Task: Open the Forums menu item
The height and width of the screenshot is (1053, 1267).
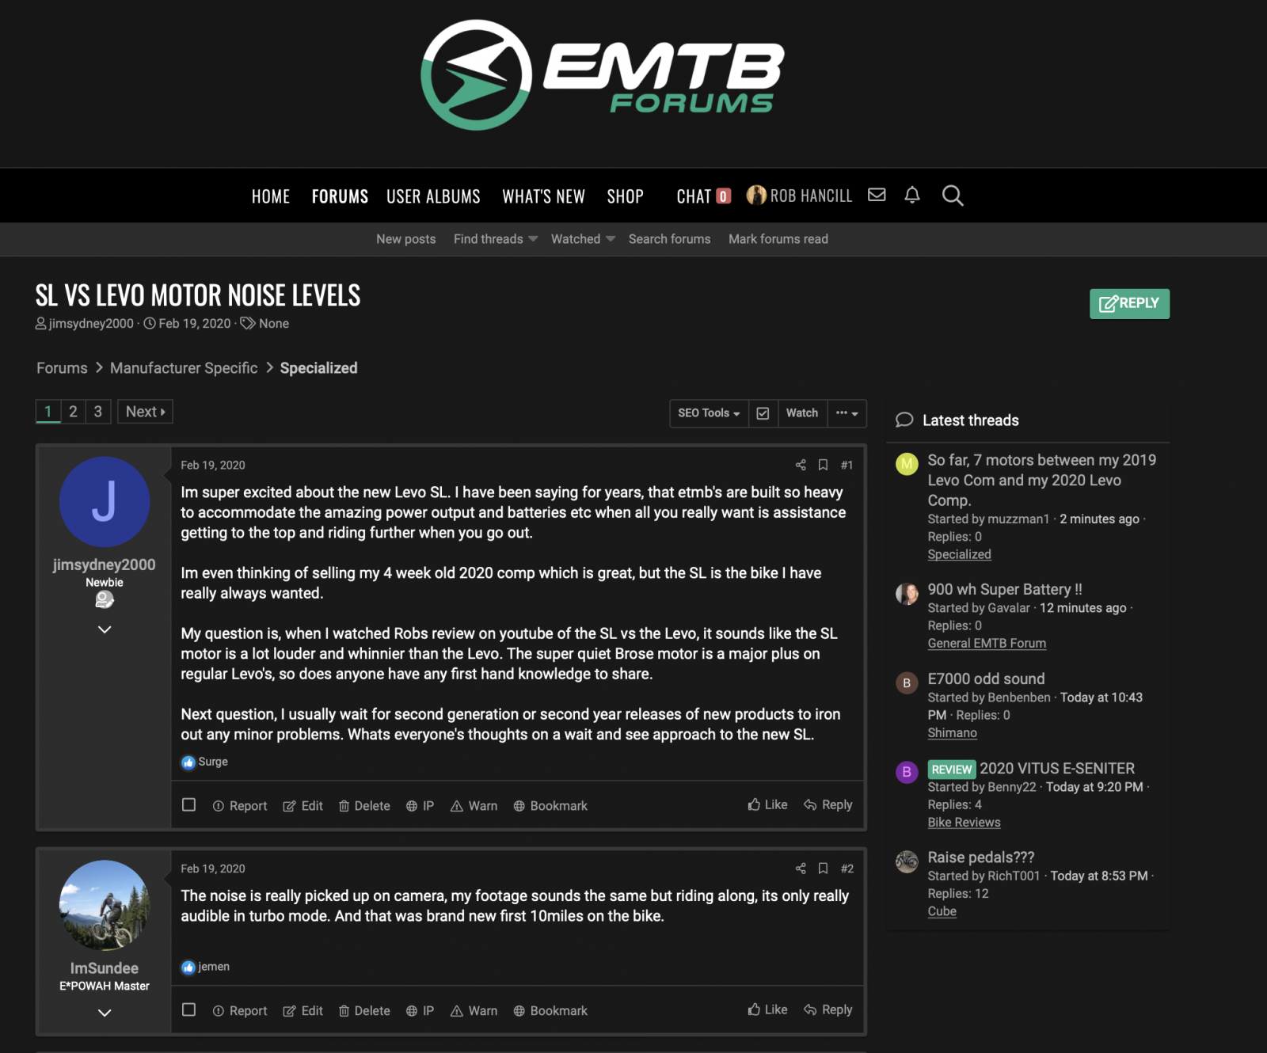Action: [340, 196]
